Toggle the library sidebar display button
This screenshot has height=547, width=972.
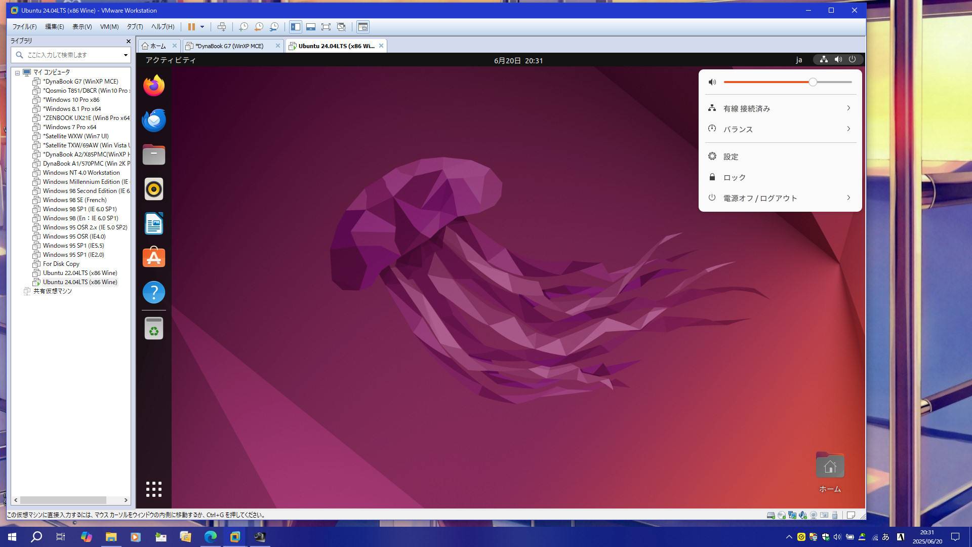[296, 27]
